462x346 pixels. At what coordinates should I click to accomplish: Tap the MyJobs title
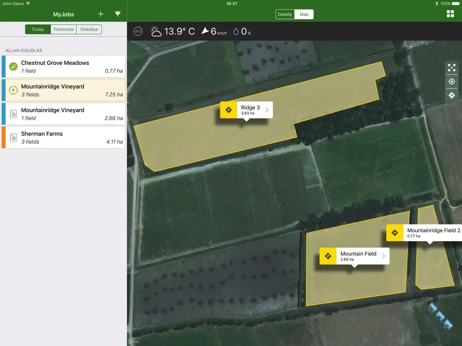click(x=63, y=14)
